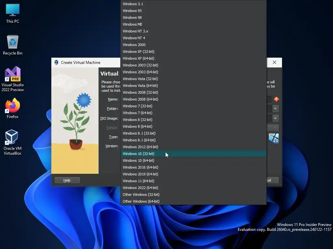Viewport: 333px width, 249px height.
Task: Choose Windows ME in the list
Action: tap(193, 24)
